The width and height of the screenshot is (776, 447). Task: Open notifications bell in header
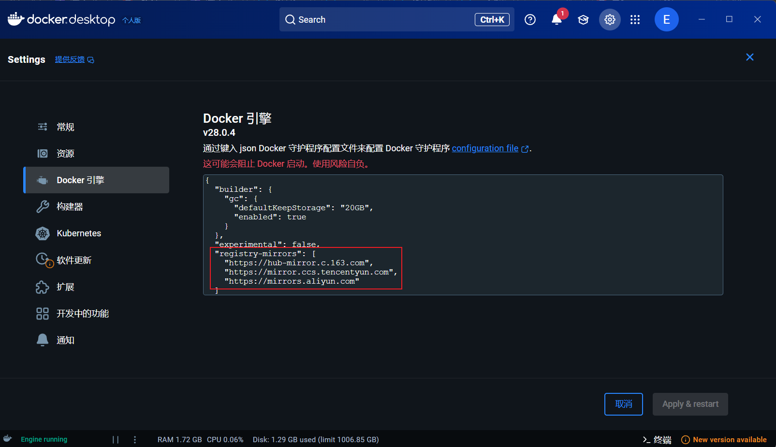[x=556, y=19]
